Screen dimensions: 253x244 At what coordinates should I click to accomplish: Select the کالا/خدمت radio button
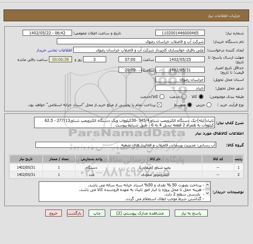tap(162, 97)
